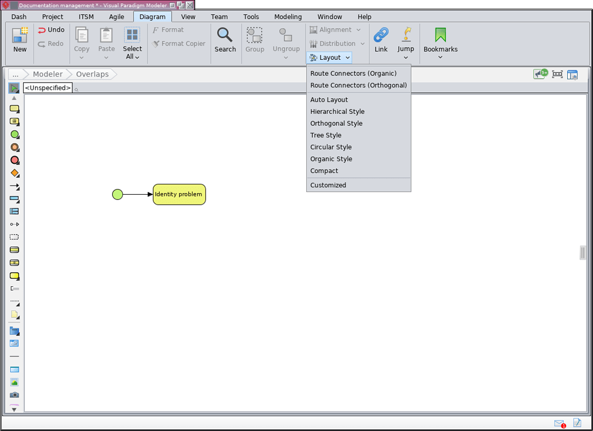Screen dimensions: 593x431
Task: Choose Hierarchical Style layout option
Action: [337, 111]
